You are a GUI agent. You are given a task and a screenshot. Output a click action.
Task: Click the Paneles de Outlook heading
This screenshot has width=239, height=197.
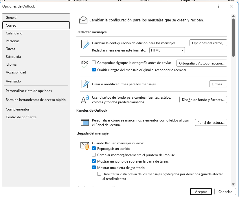92,111
